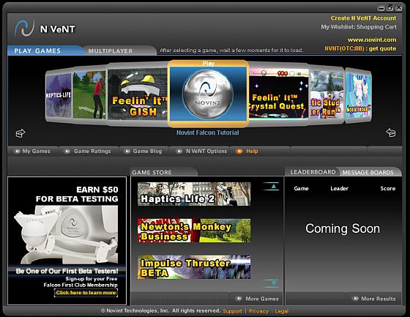410x317 pixels.
Task: Open Game Ratings
Action: [92, 151]
